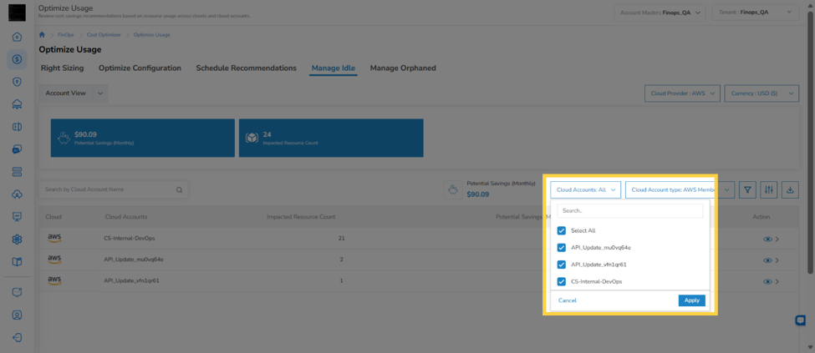Click the cube icon on the Impacted Resource card
815x353 pixels.
point(252,138)
